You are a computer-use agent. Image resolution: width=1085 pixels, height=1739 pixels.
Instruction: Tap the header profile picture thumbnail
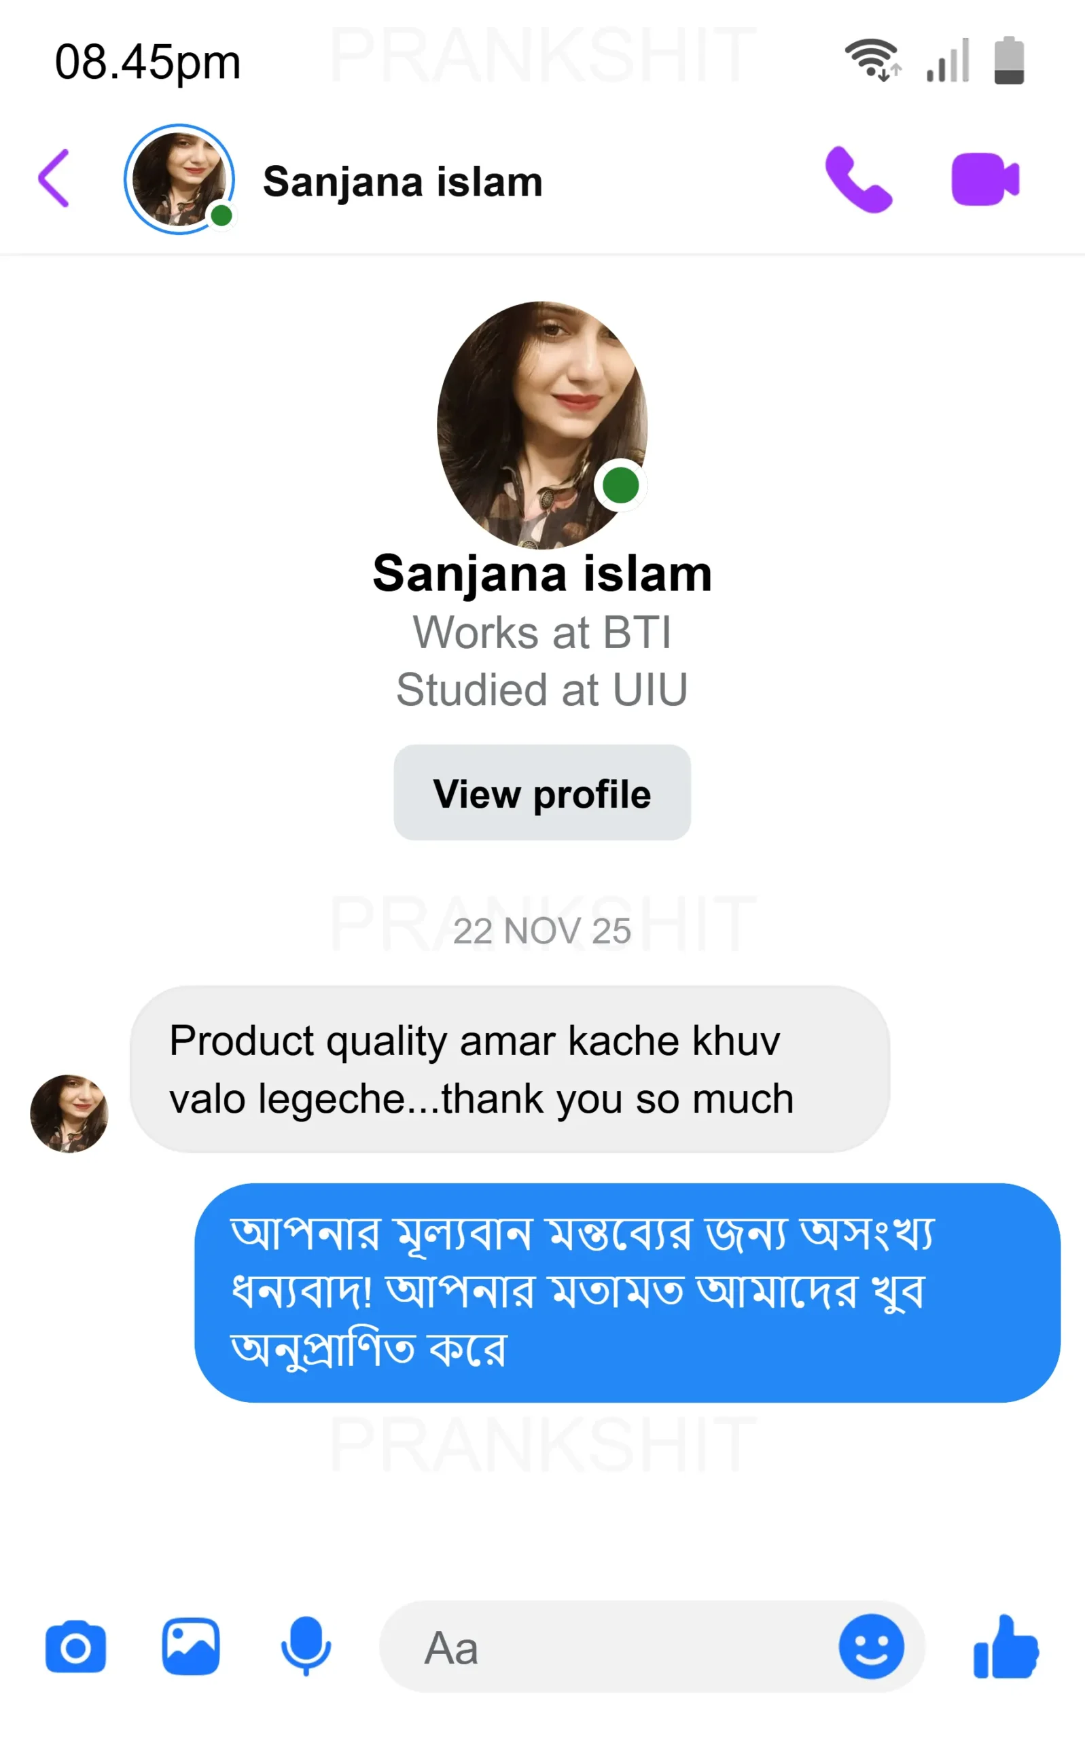(179, 179)
